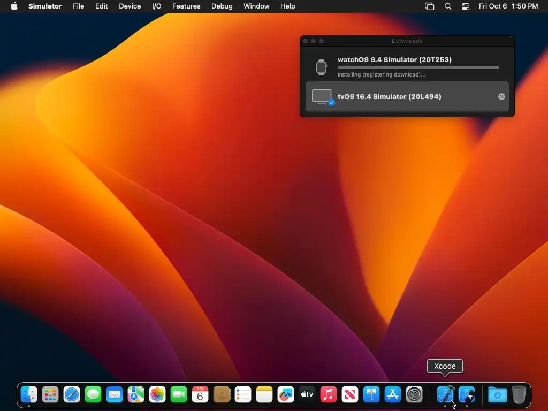Viewport: 548px width, 411px height.
Task: Open the Trash in Dock
Action: [x=519, y=394]
